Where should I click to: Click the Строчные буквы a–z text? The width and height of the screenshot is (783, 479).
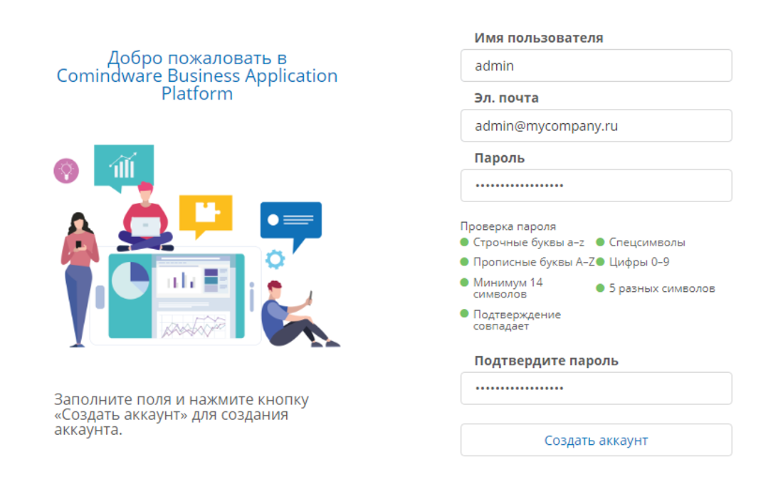click(x=529, y=242)
